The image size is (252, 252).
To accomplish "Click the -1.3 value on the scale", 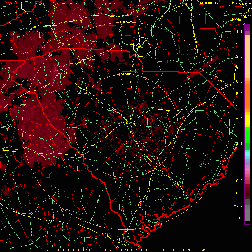I will click(x=238, y=206).
